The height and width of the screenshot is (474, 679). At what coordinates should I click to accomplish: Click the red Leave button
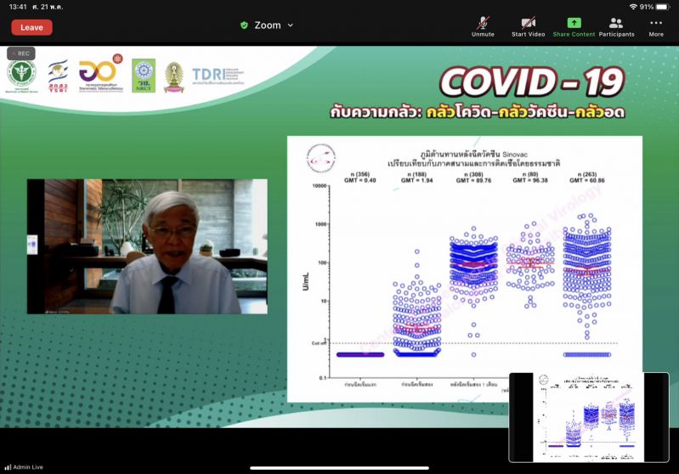point(31,27)
